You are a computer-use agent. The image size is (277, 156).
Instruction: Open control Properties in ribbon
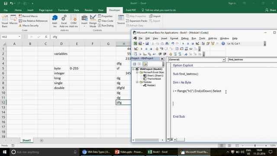pyautogui.click(x=105, y=16)
